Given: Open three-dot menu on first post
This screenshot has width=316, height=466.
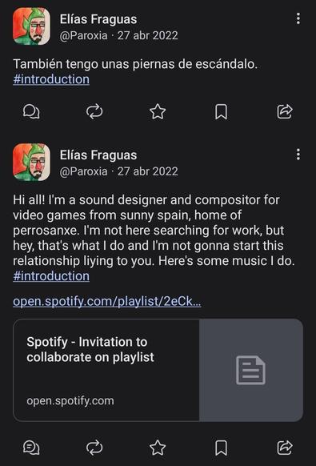Looking at the screenshot, I should click(298, 18).
